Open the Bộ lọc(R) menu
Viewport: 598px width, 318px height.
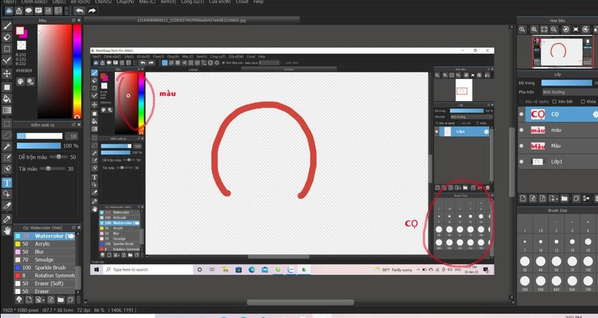coord(80,2)
